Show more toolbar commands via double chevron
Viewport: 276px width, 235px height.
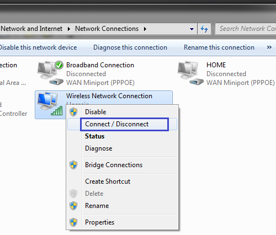click(269, 47)
